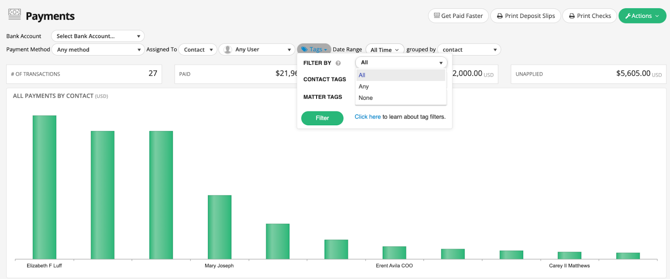The image size is (670, 279).
Task: Open the Any method payment dropdown
Action: [x=98, y=50]
